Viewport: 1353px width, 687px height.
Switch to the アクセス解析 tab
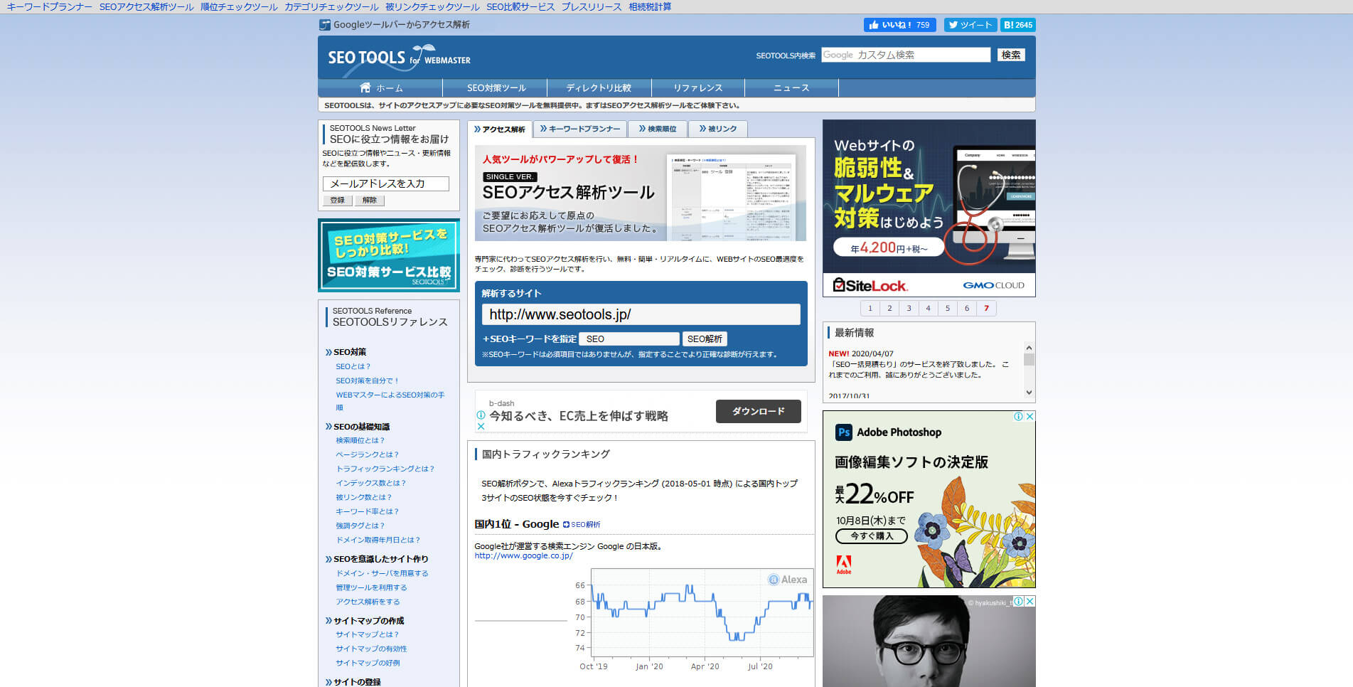[499, 129]
